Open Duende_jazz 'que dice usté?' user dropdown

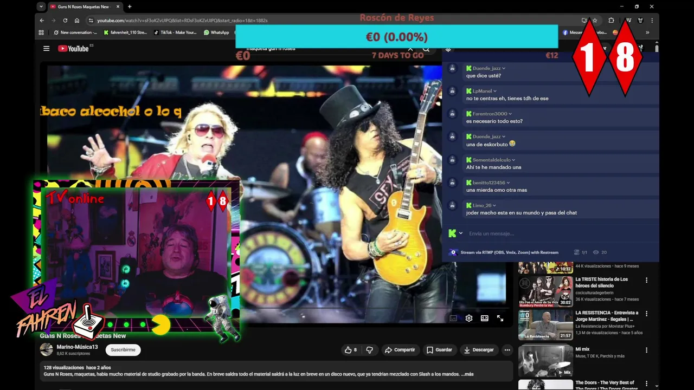pos(504,68)
